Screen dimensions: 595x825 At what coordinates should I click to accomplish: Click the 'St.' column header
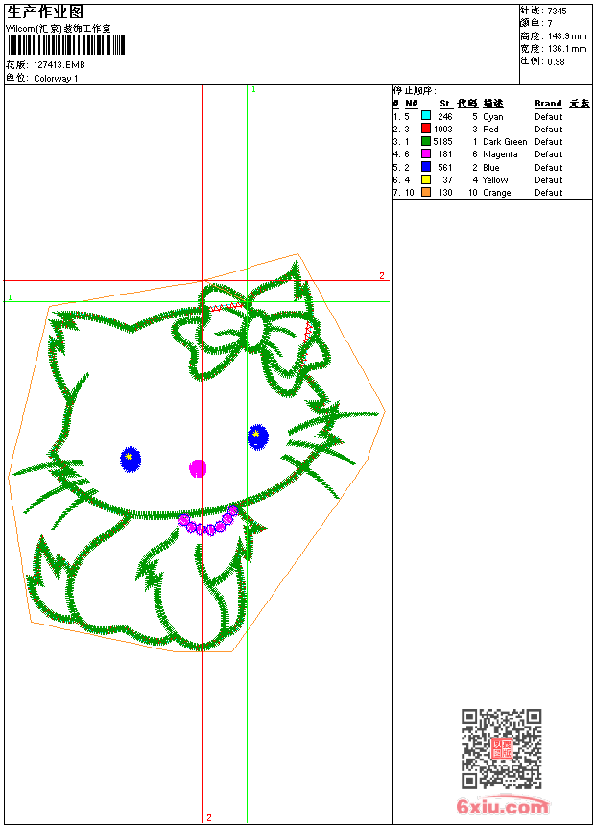[446, 104]
